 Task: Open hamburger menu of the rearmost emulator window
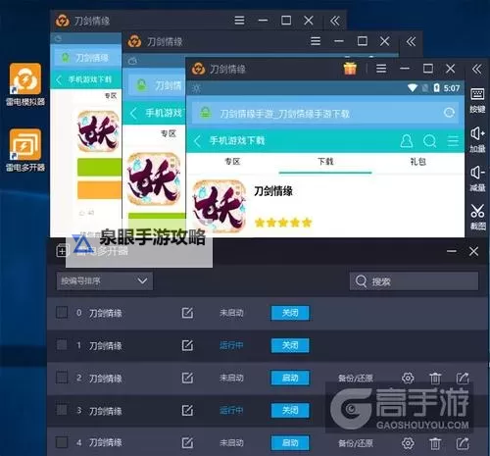239,21
